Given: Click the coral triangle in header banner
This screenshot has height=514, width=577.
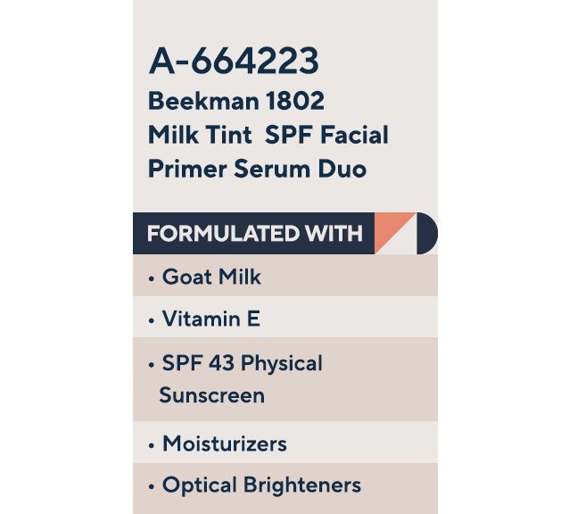Looking at the screenshot, I should (x=388, y=228).
